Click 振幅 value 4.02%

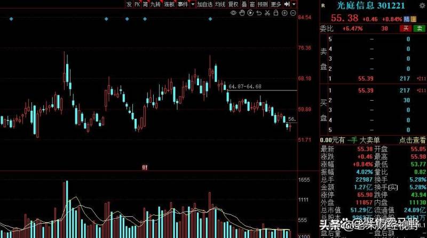365,172
